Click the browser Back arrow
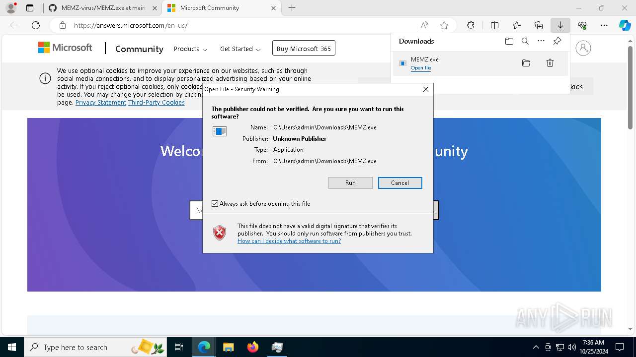This screenshot has width=636, height=357. point(14,25)
